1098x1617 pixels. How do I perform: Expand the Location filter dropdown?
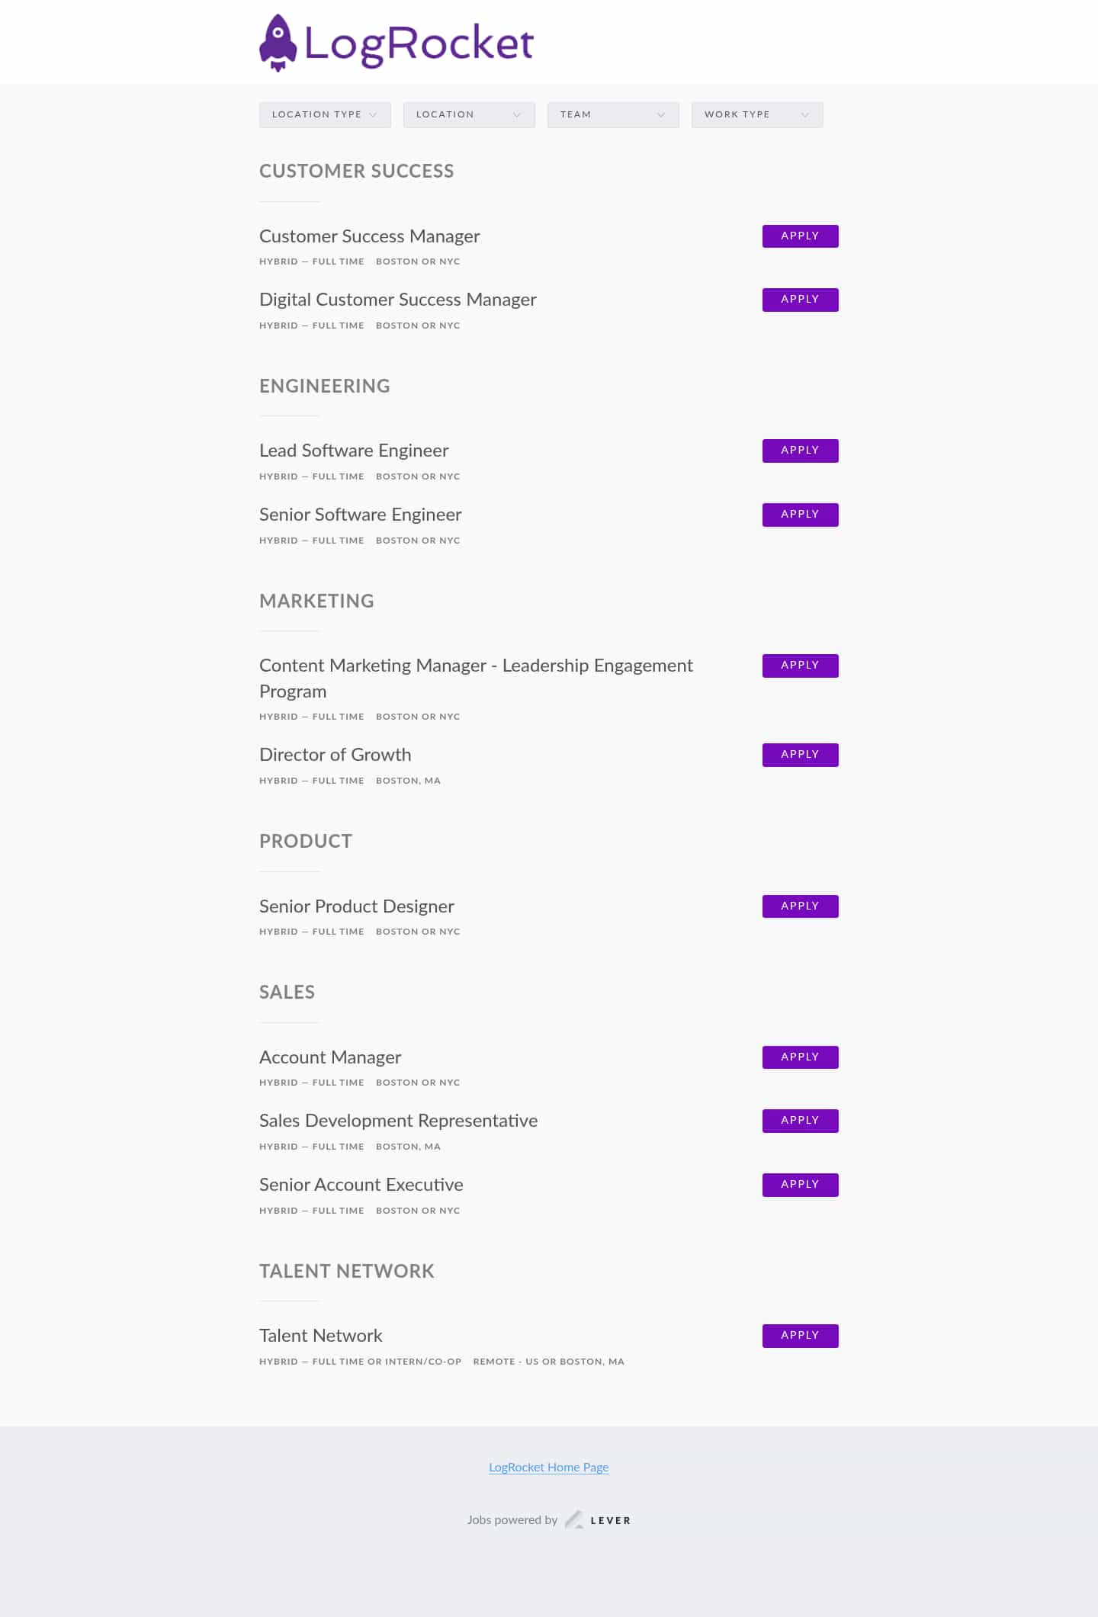pos(468,114)
